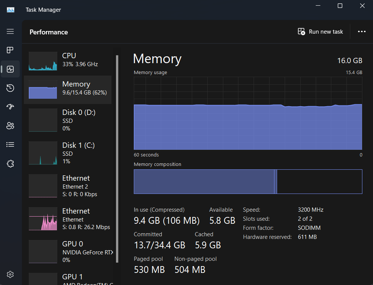Select the Ethernet 2 adapter entry
Viewport: 373px width, 285px height.
[x=68, y=186]
